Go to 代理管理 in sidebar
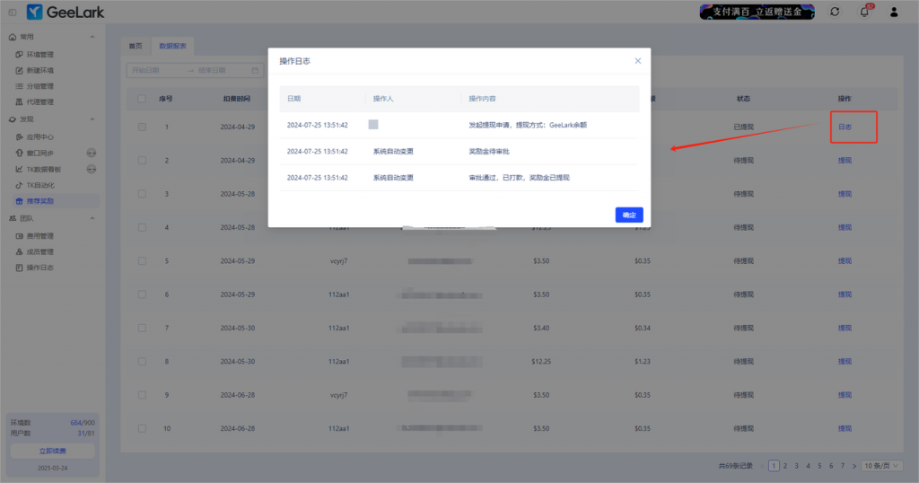Screen dimensions: 919x483 click(39, 101)
